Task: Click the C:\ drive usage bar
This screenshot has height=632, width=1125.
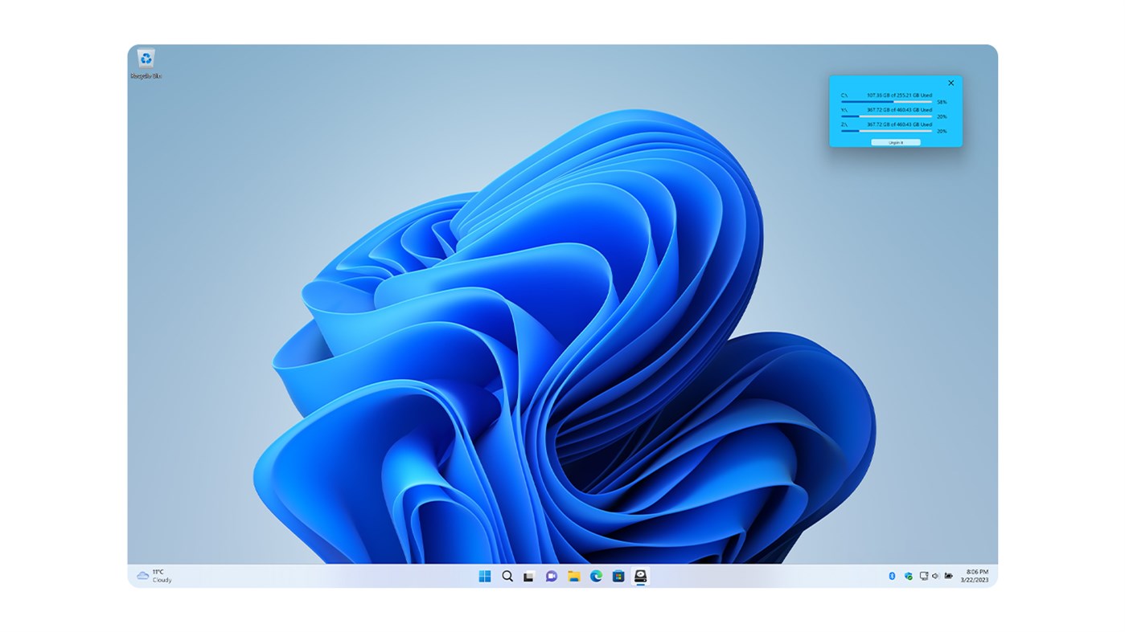Action: 886,102
